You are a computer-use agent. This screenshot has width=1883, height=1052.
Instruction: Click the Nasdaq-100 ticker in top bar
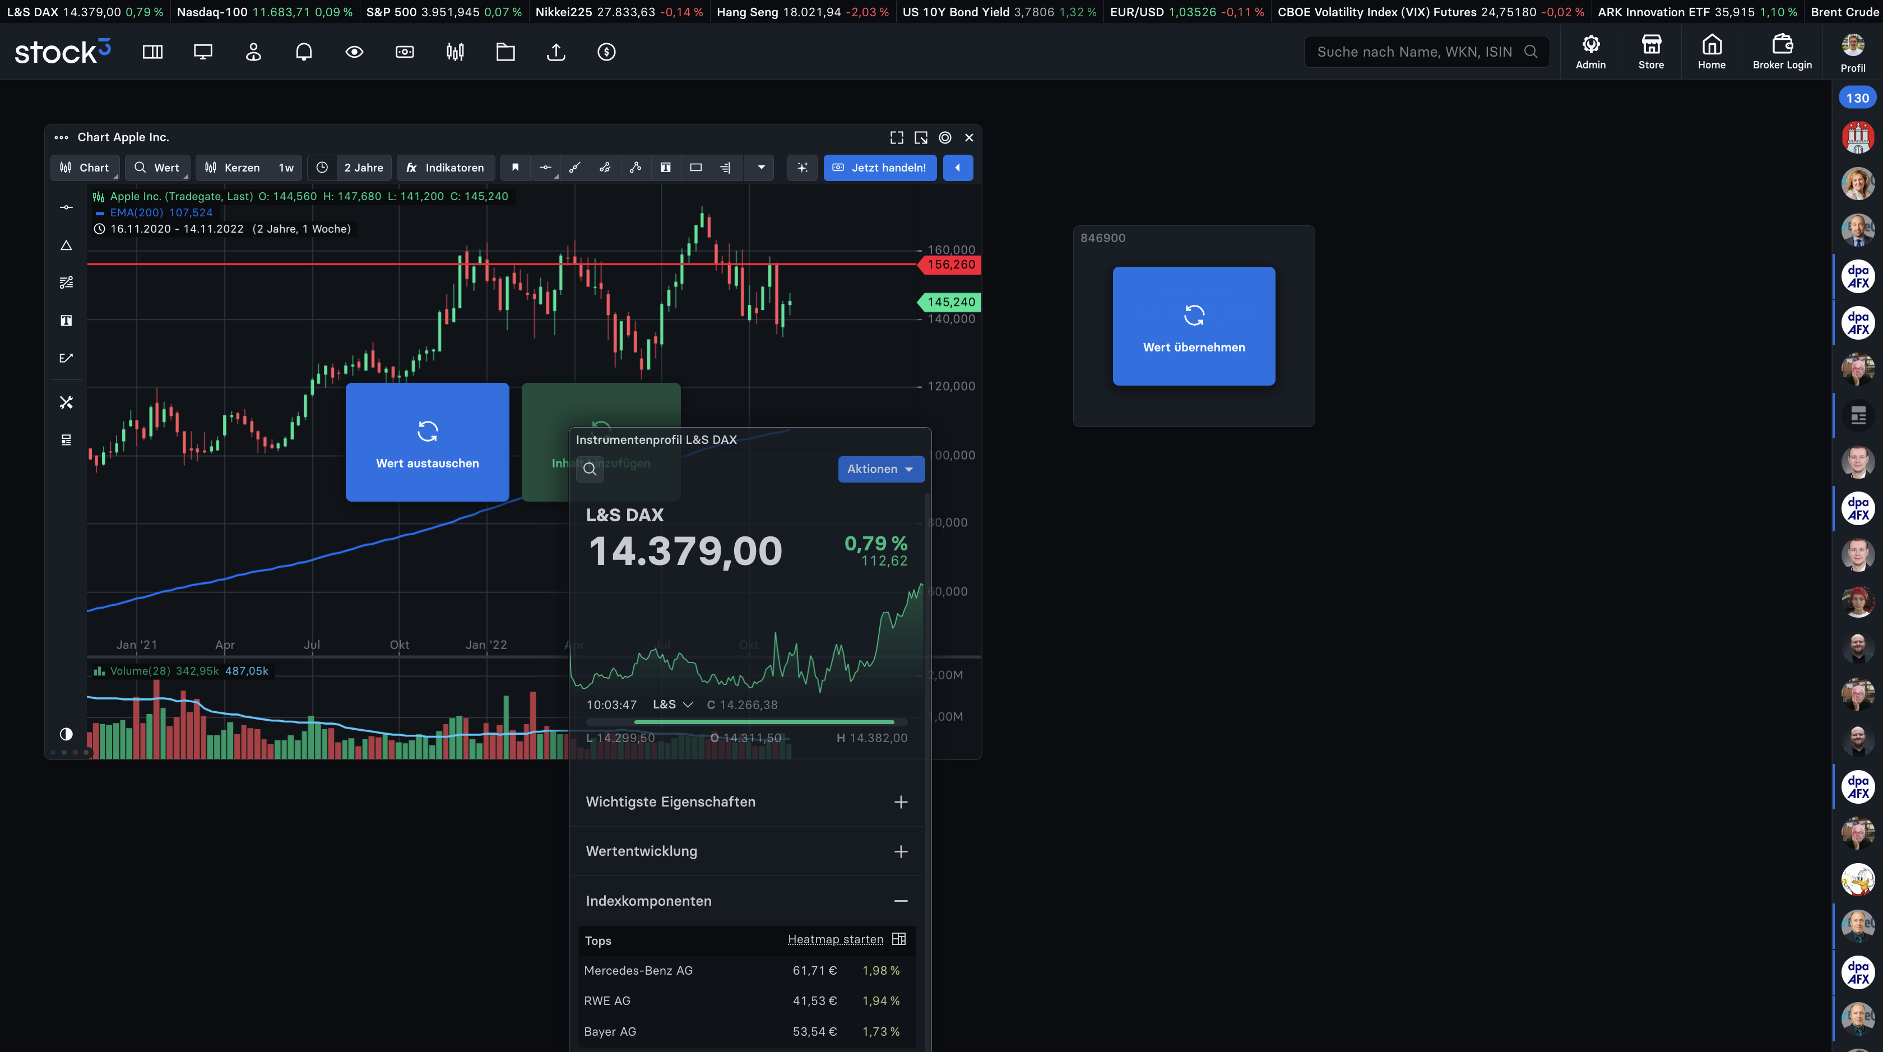click(x=264, y=12)
